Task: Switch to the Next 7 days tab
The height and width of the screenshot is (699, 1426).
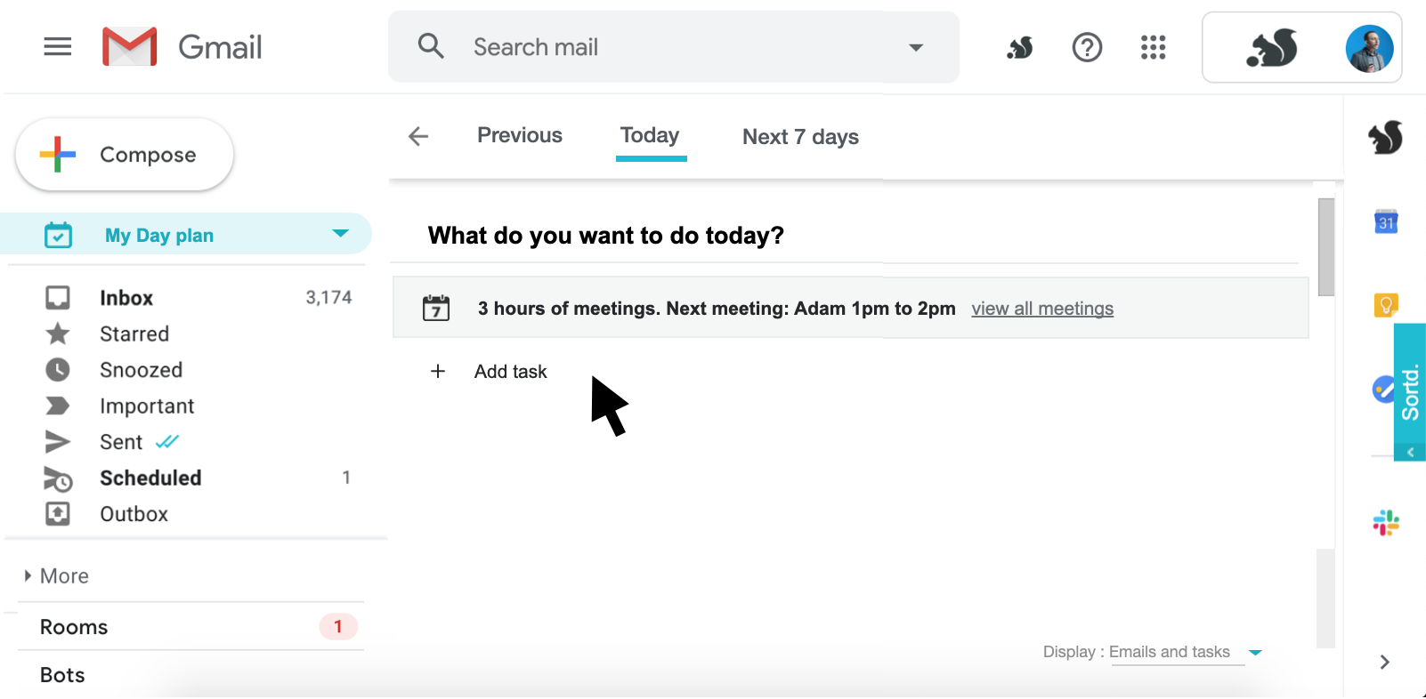Action: (x=800, y=137)
